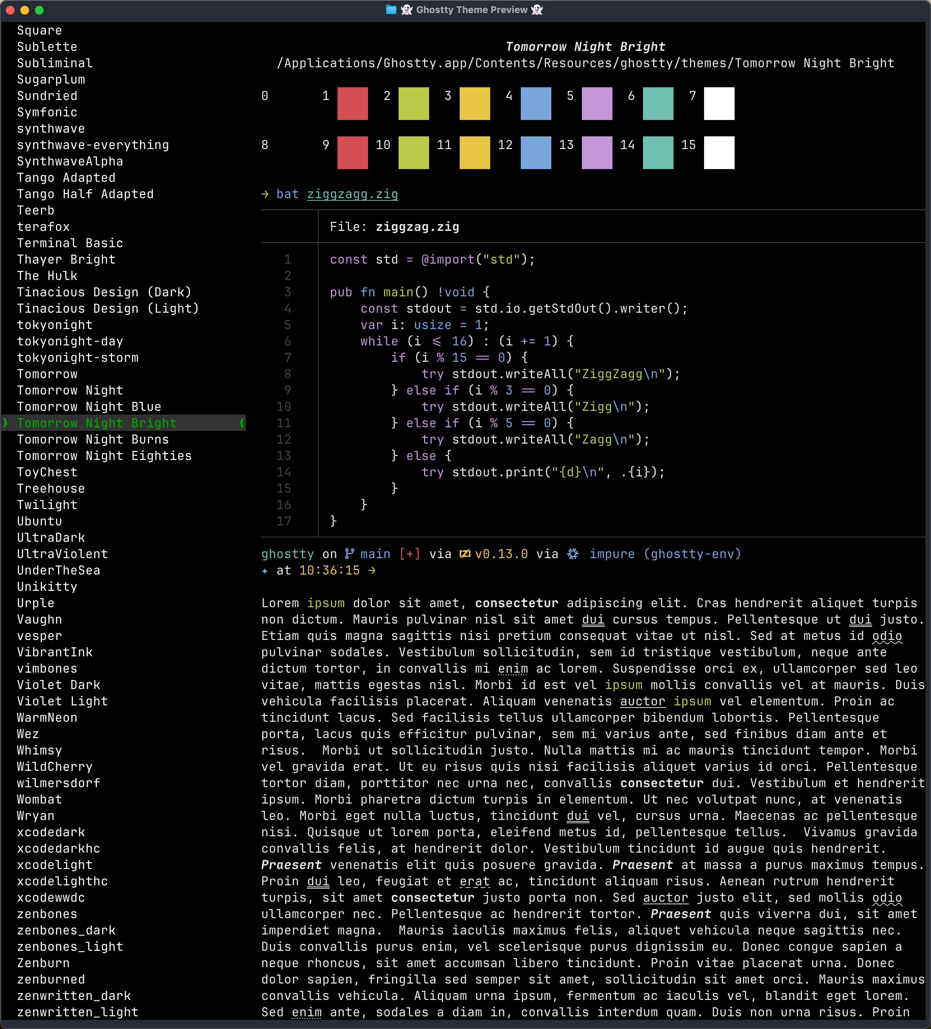
Task: Click the prompt arrow after 10:36:15
Action: pos(372,570)
